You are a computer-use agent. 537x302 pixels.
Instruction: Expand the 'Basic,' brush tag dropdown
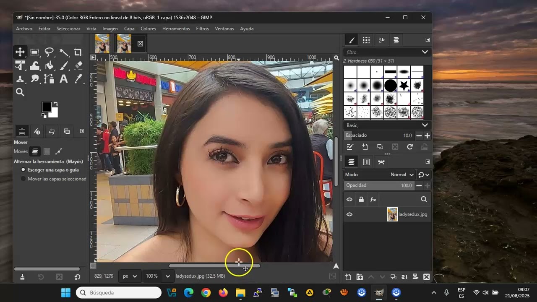point(425,125)
